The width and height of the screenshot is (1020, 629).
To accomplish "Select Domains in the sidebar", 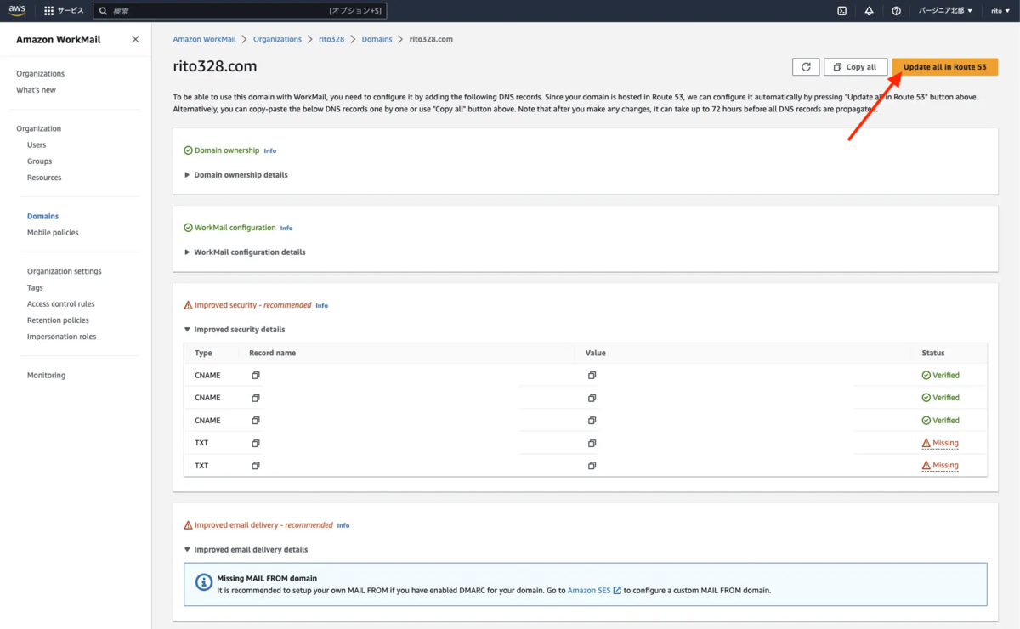I will (42, 216).
